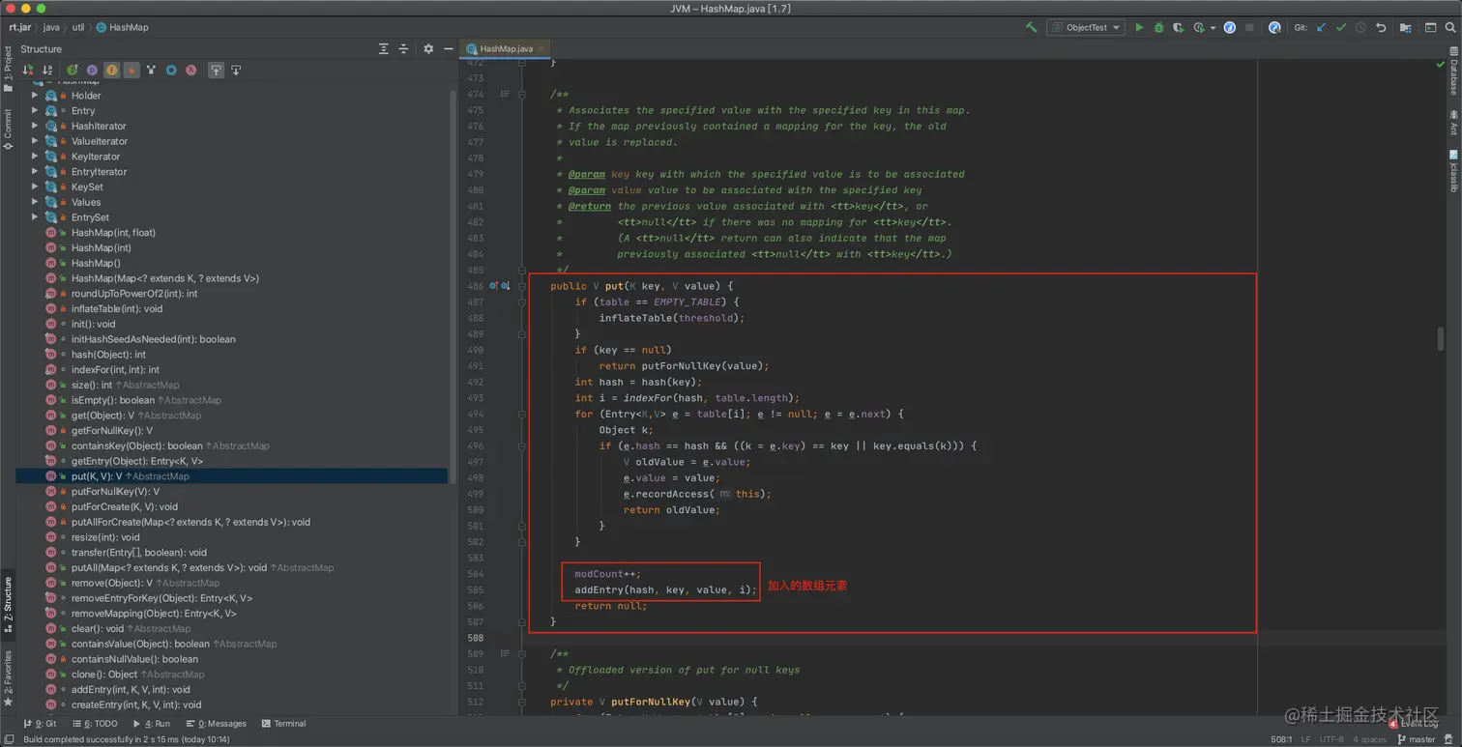Open the Database side panel
1462x747 pixels.
(x=1453, y=72)
